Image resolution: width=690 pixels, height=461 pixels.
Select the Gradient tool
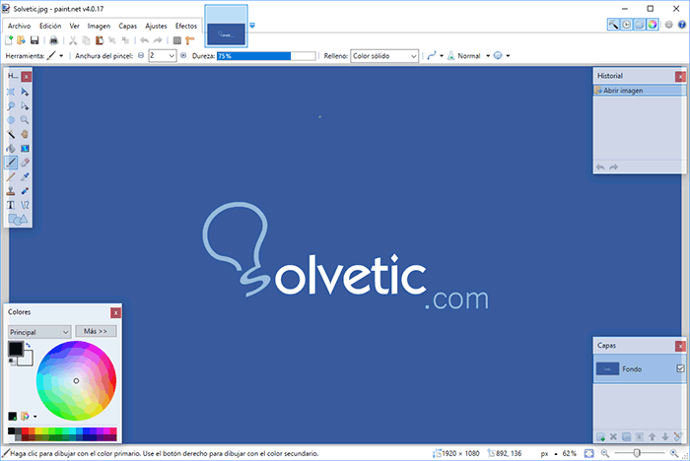[25, 148]
